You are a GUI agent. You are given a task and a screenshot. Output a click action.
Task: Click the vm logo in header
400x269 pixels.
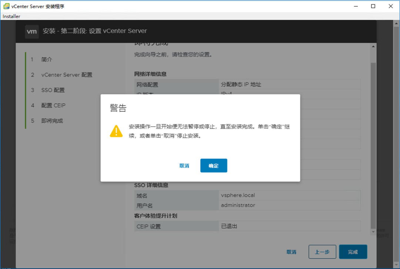[32, 31]
